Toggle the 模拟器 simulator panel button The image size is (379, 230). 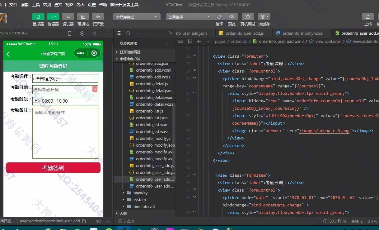38,17
